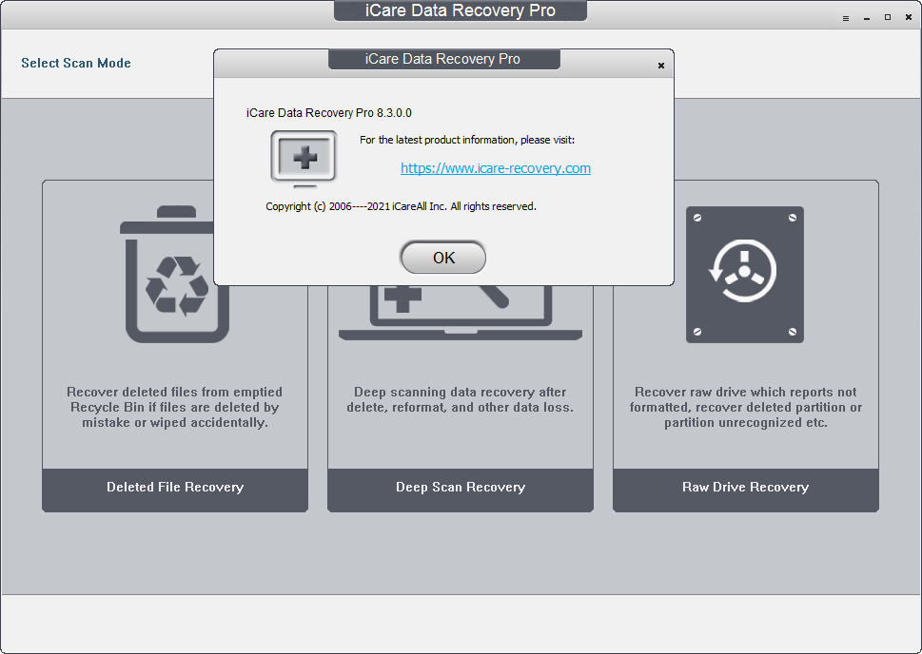The height and width of the screenshot is (654, 922).
Task: Click the About dialog title label
Action: tap(442, 59)
